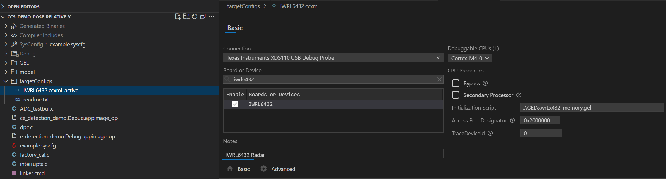
Task: Click the Basic home icon at bottom
Action: click(230, 169)
